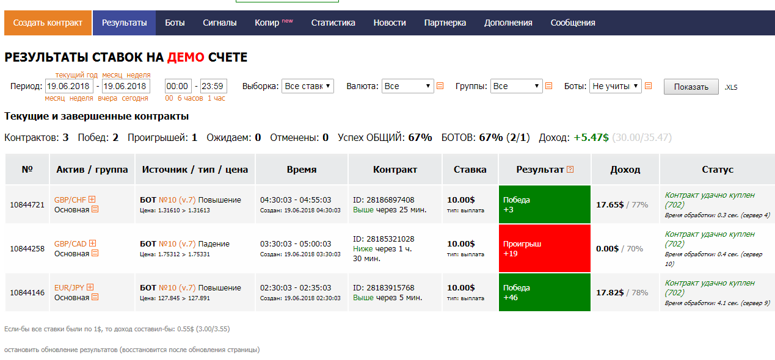The width and height of the screenshot is (775, 360).
Task: Go to the Сообщения tab
Action: coord(573,23)
